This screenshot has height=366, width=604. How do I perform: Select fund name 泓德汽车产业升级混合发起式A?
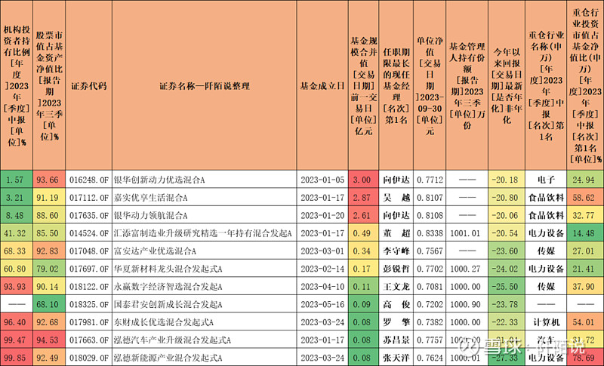pyautogui.click(x=172, y=340)
